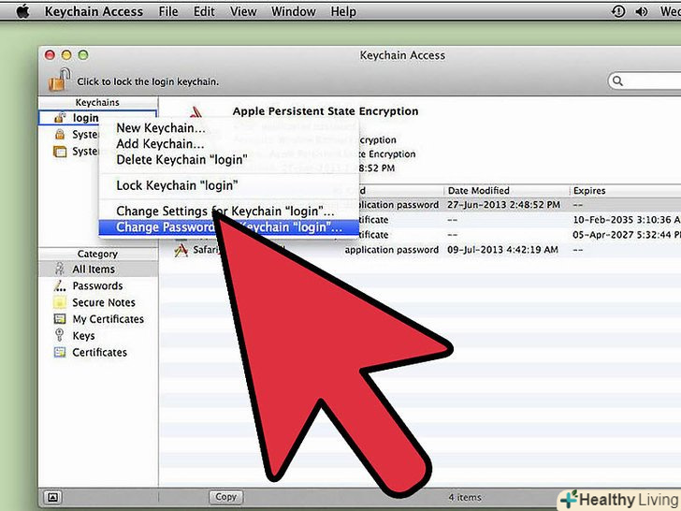Click the volume icon in menu bar
The height and width of the screenshot is (511, 681).
(x=641, y=11)
